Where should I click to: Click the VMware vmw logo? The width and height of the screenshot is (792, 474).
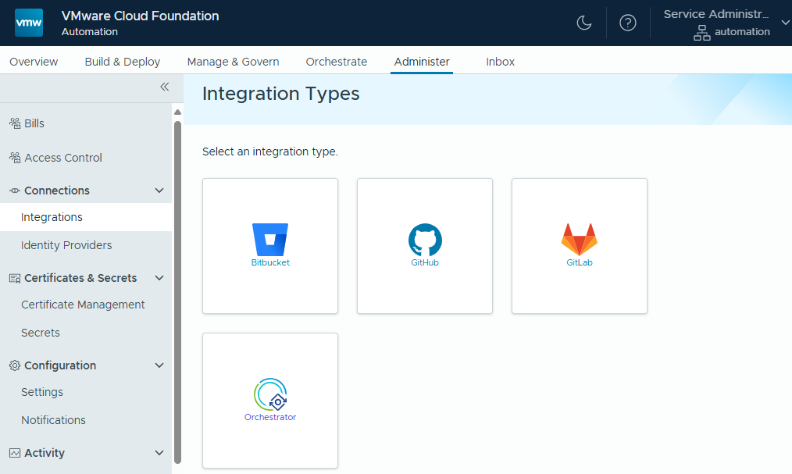pos(29,23)
